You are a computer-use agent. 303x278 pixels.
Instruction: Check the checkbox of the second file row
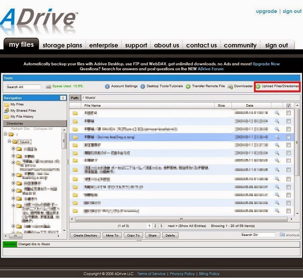tap(288, 121)
